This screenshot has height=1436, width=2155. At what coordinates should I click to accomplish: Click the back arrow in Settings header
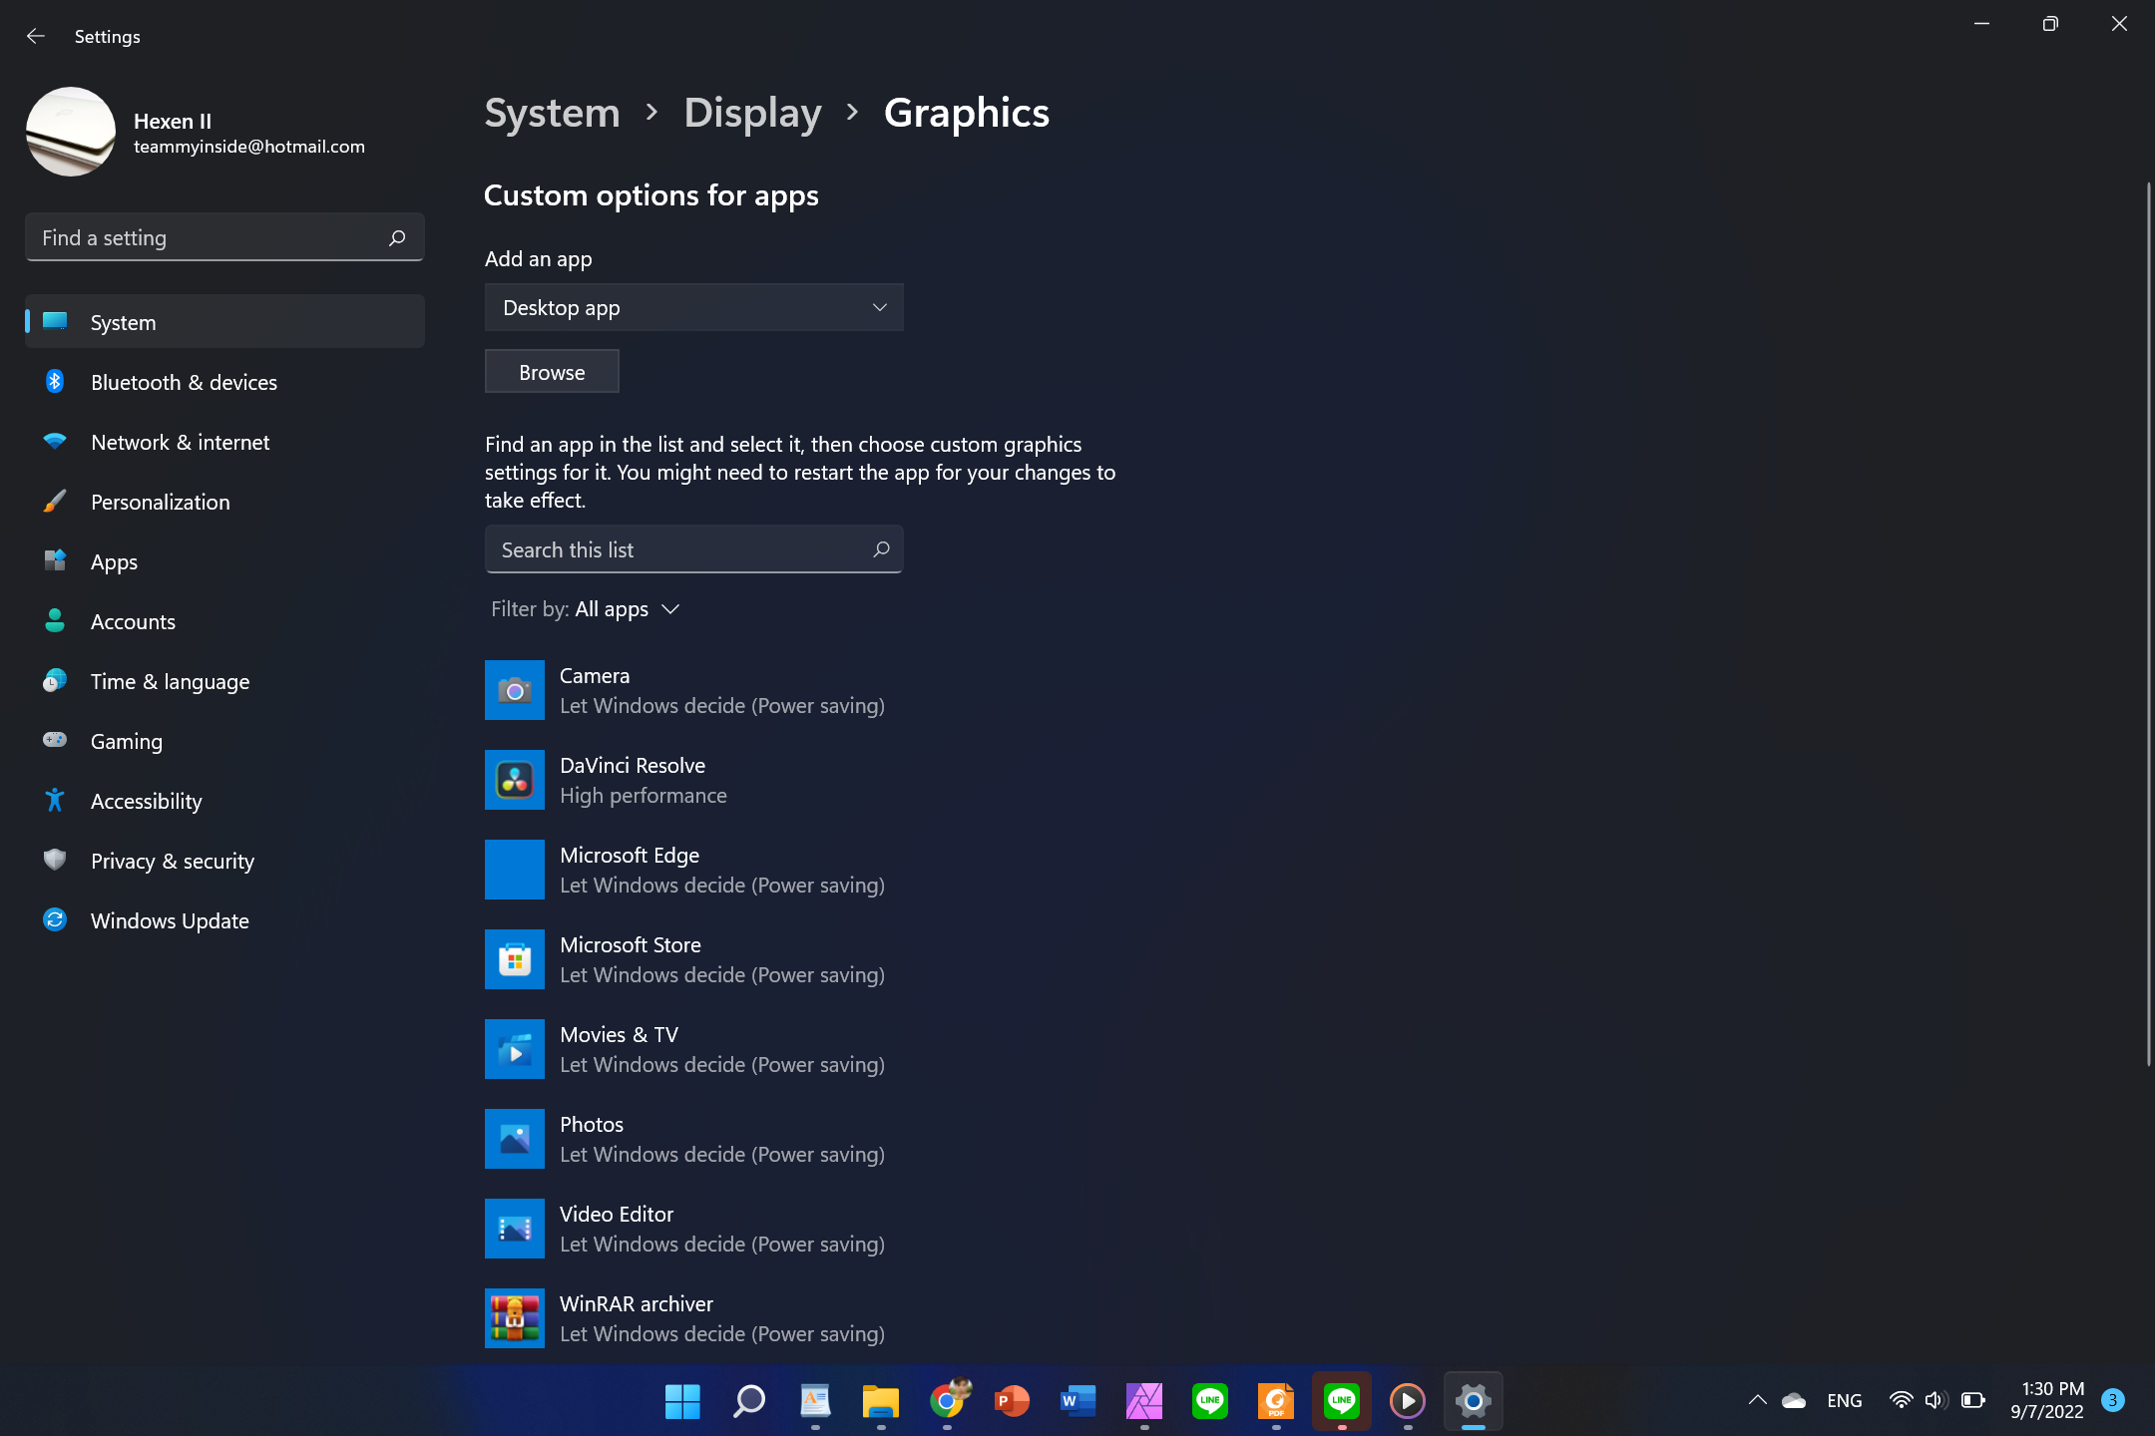tap(36, 36)
